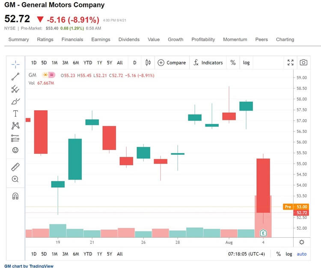Select bottom range All
The height and width of the screenshot is (268, 321).
[x=120, y=254]
